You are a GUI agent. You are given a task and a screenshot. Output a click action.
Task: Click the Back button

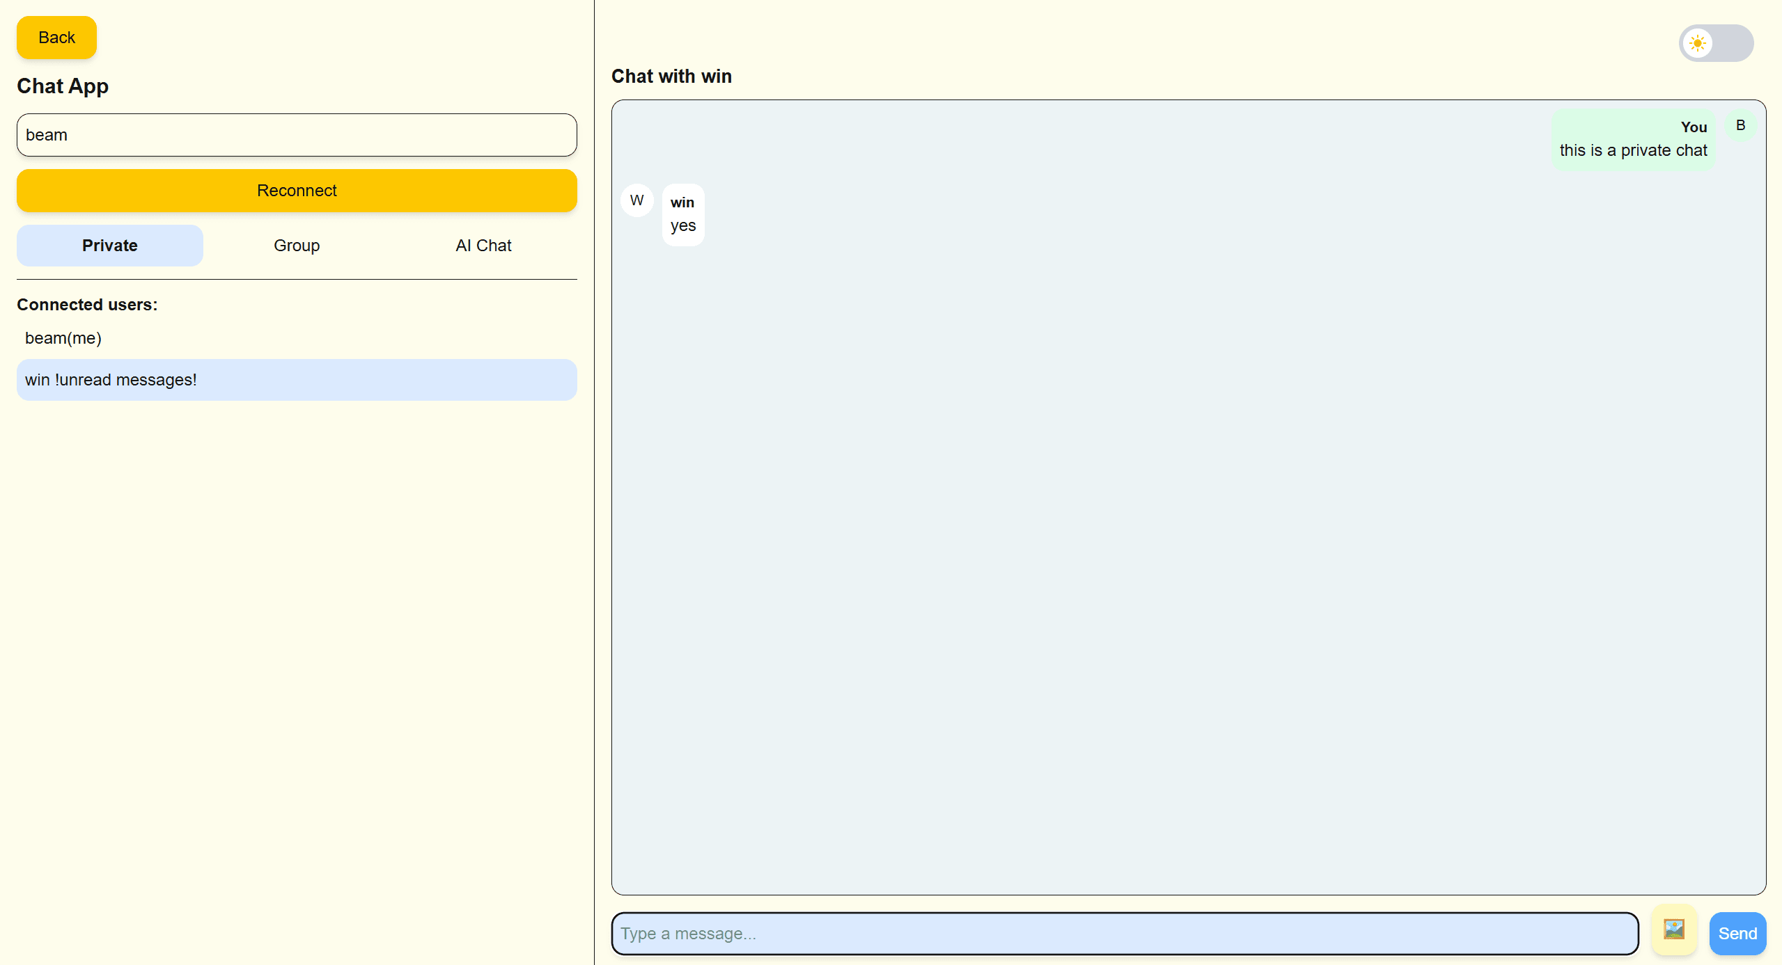(56, 38)
